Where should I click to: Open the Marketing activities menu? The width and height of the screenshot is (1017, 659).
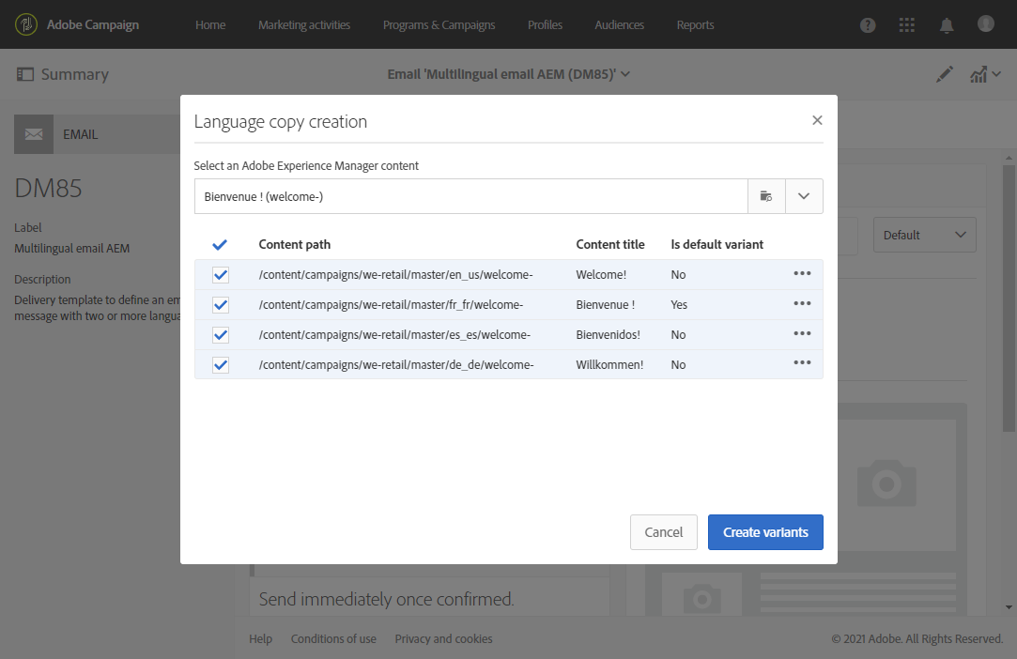(x=304, y=25)
